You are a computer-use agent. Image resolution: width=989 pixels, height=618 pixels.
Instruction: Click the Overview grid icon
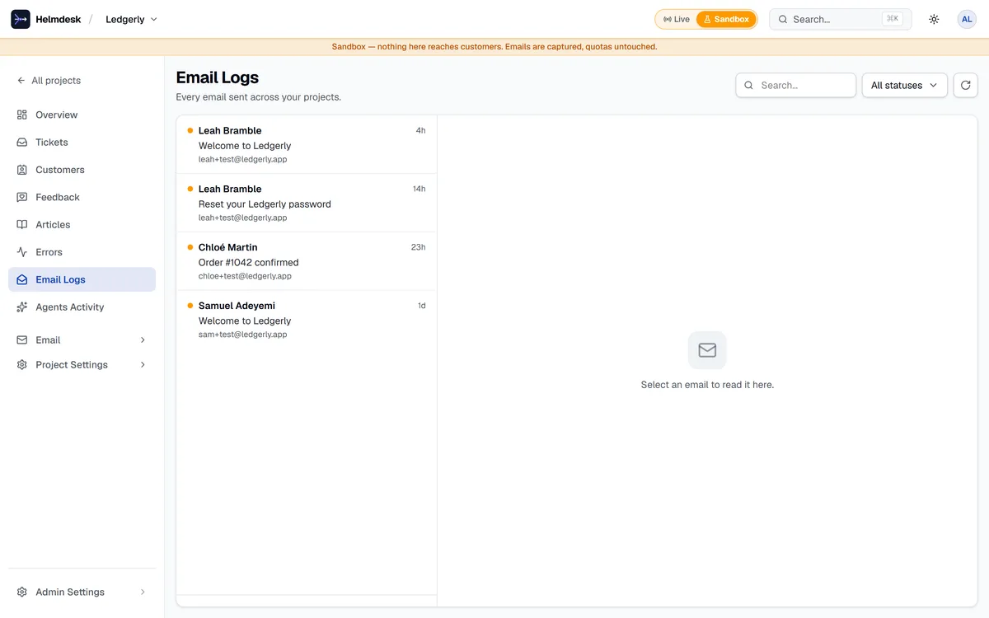point(22,115)
